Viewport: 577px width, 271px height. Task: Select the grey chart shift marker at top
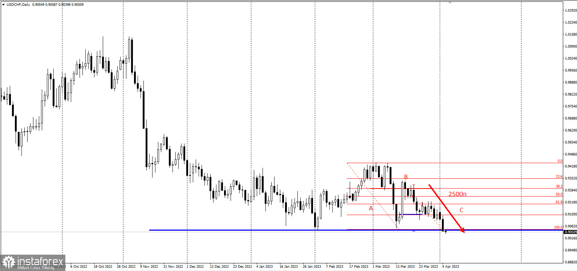coord(450,3)
